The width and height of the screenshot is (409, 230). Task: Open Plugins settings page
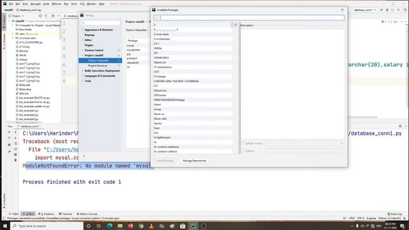(x=89, y=45)
